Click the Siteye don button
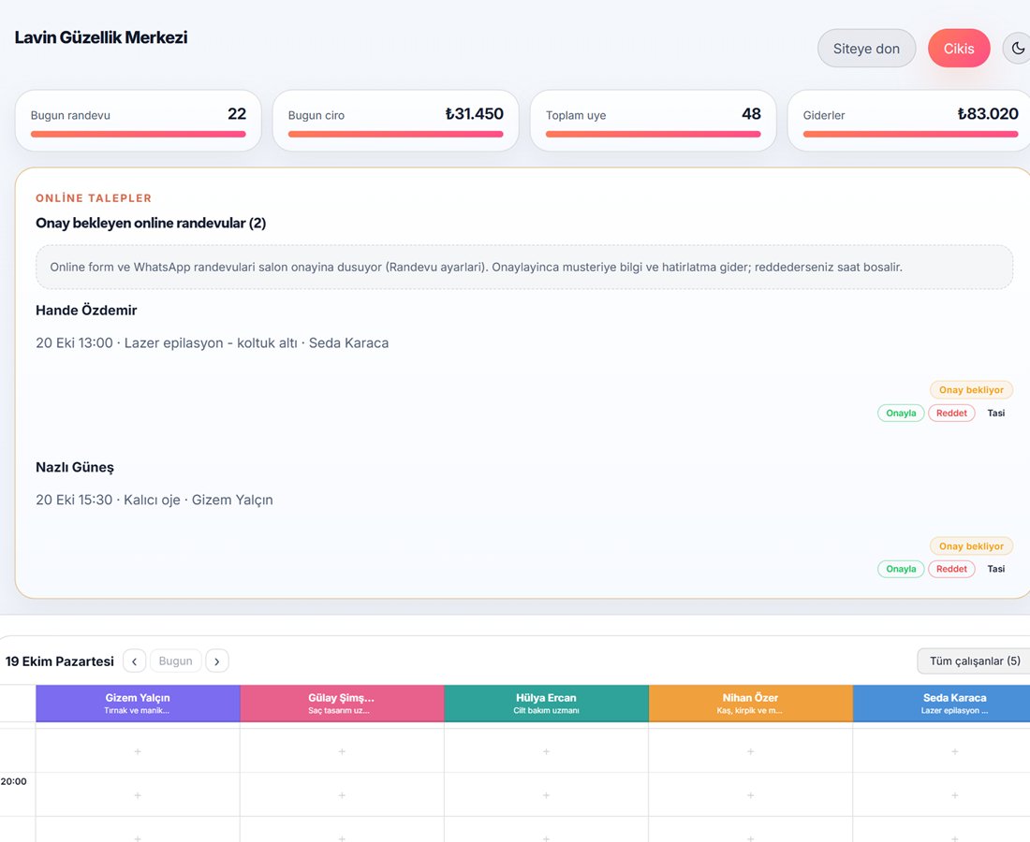1030x842 pixels. tap(866, 49)
